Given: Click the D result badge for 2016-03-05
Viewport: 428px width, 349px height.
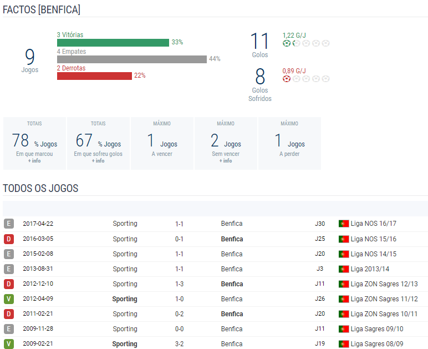Looking at the screenshot, I should coord(9,239).
